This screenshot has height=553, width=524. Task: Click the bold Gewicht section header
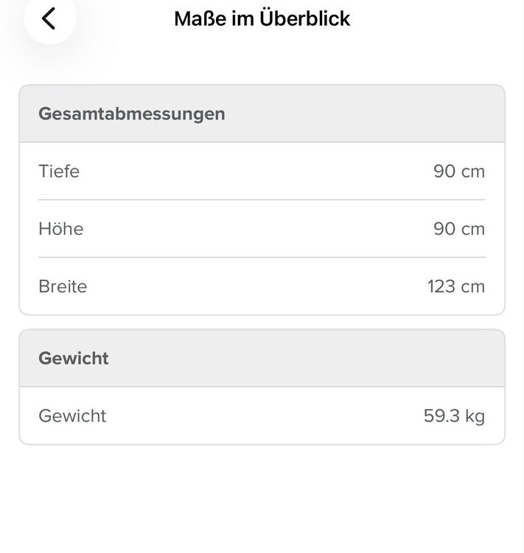[x=74, y=358]
